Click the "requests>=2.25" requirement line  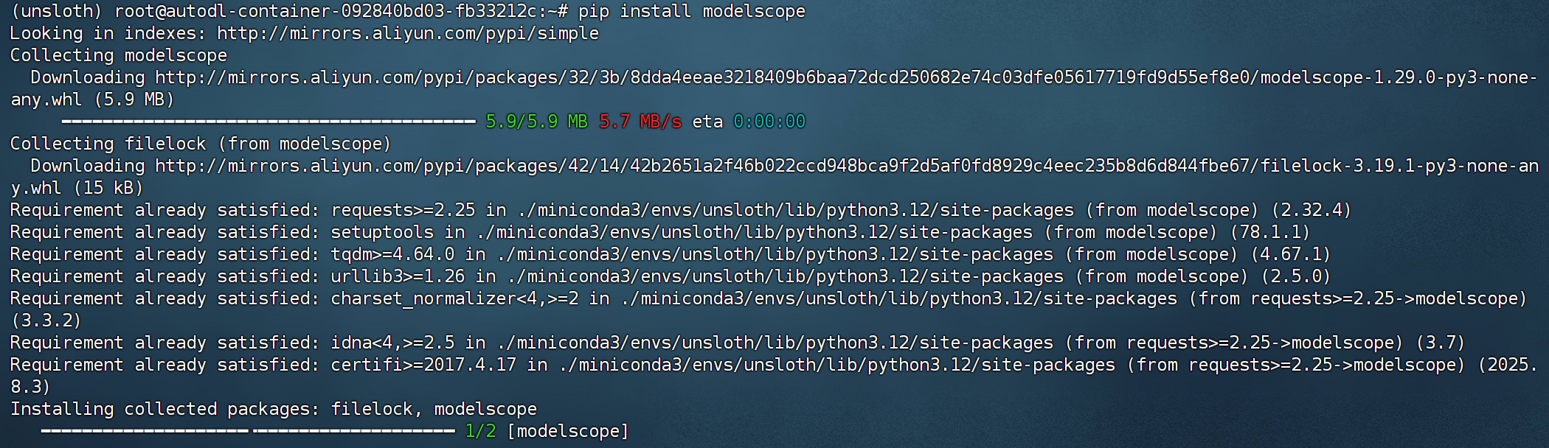pos(681,211)
